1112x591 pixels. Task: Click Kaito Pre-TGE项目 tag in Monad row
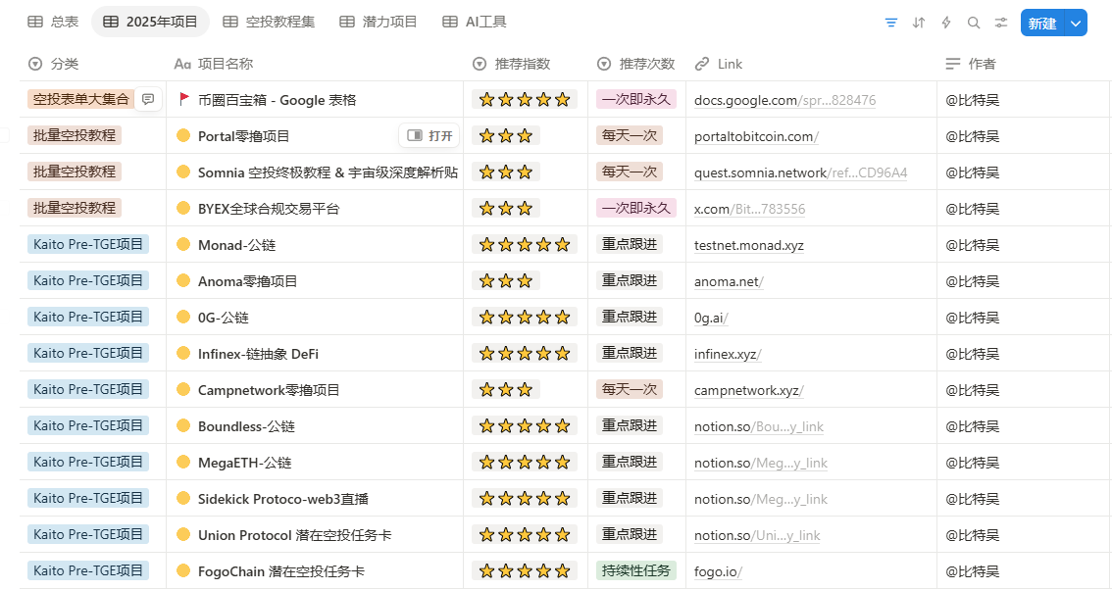[x=88, y=244]
